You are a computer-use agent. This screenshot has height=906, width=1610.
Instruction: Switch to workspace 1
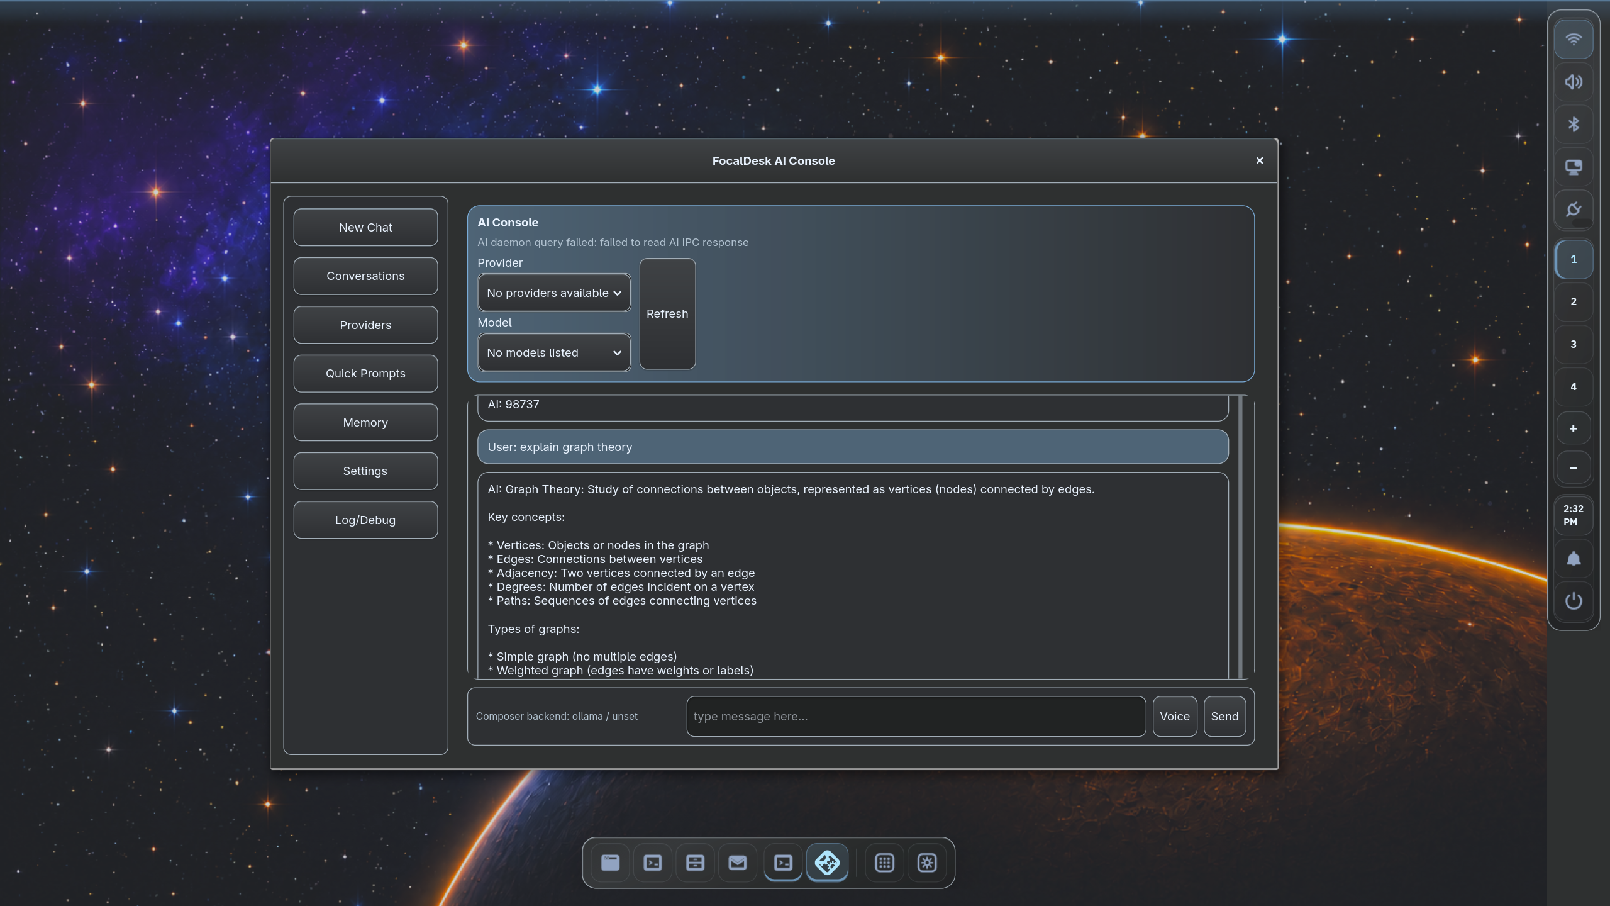pyautogui.click(x=1574, y=259)
